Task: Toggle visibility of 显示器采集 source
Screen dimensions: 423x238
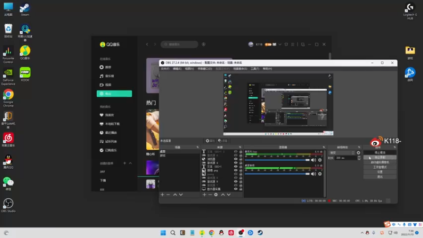Action: [235, 189]
